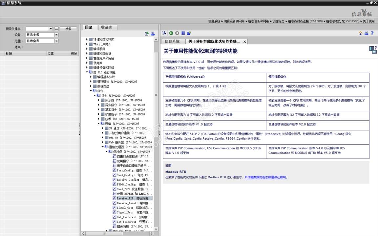This screenshot has width=378, height=236.
Task: Click breadcrumb 创建组态
Action: (x=279, y=21)
